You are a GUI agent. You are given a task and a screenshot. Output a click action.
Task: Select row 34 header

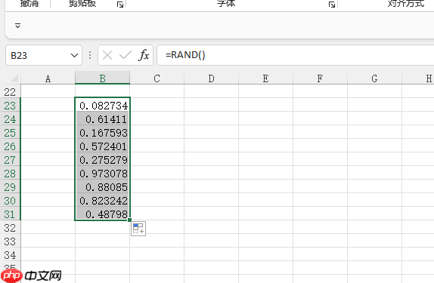[x=10, y=255]
